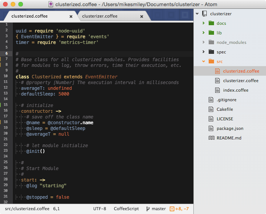Viewport: 266px width, 214px height.
Task: Expand the lib folder chevron
Action: (204, 32)
